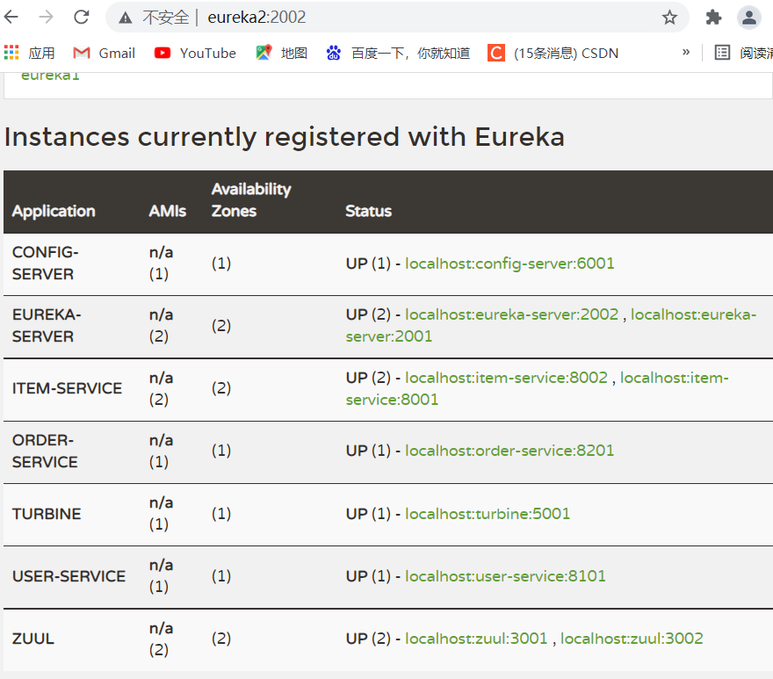Open the extensions puzzle icon
The width and height of the screenshot is (773, 679).
click(x=713, y=18)
